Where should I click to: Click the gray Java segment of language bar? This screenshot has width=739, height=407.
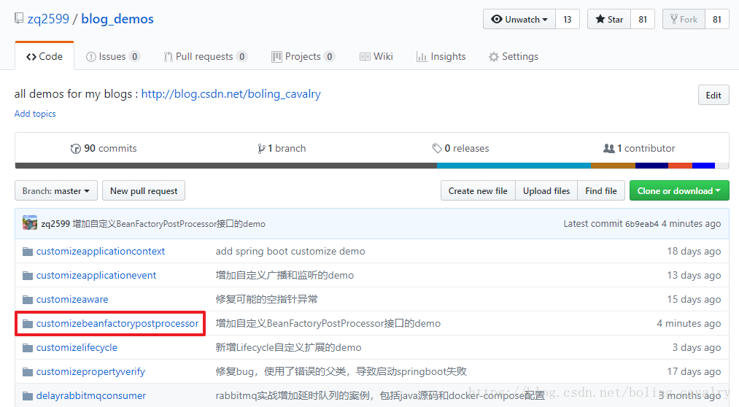[225, 166]
